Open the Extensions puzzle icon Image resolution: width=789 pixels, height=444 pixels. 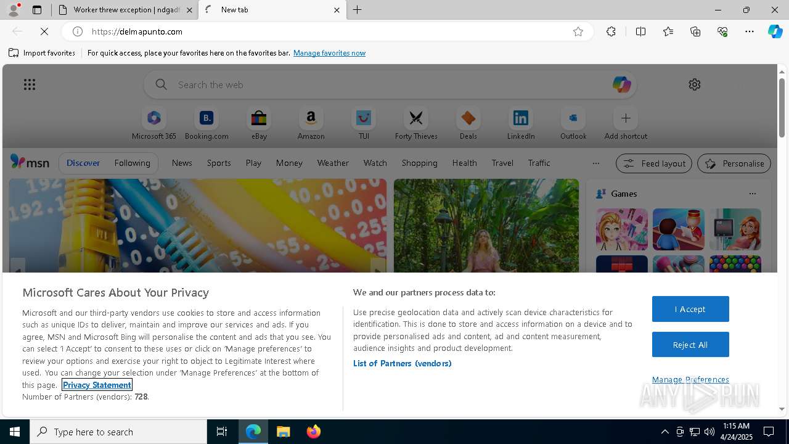tap(611, 31)
